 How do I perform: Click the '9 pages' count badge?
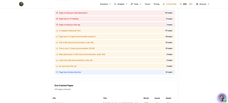coord(169,54)
